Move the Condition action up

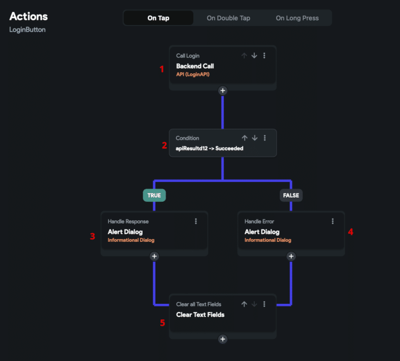[x=244, y=138]
